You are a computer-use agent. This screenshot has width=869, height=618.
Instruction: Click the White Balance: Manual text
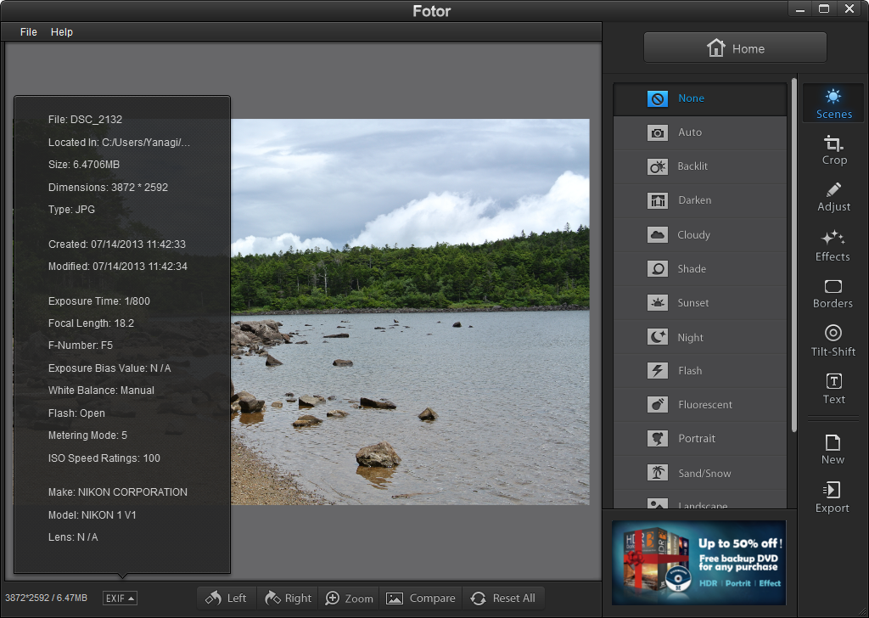tap(102, 390)
